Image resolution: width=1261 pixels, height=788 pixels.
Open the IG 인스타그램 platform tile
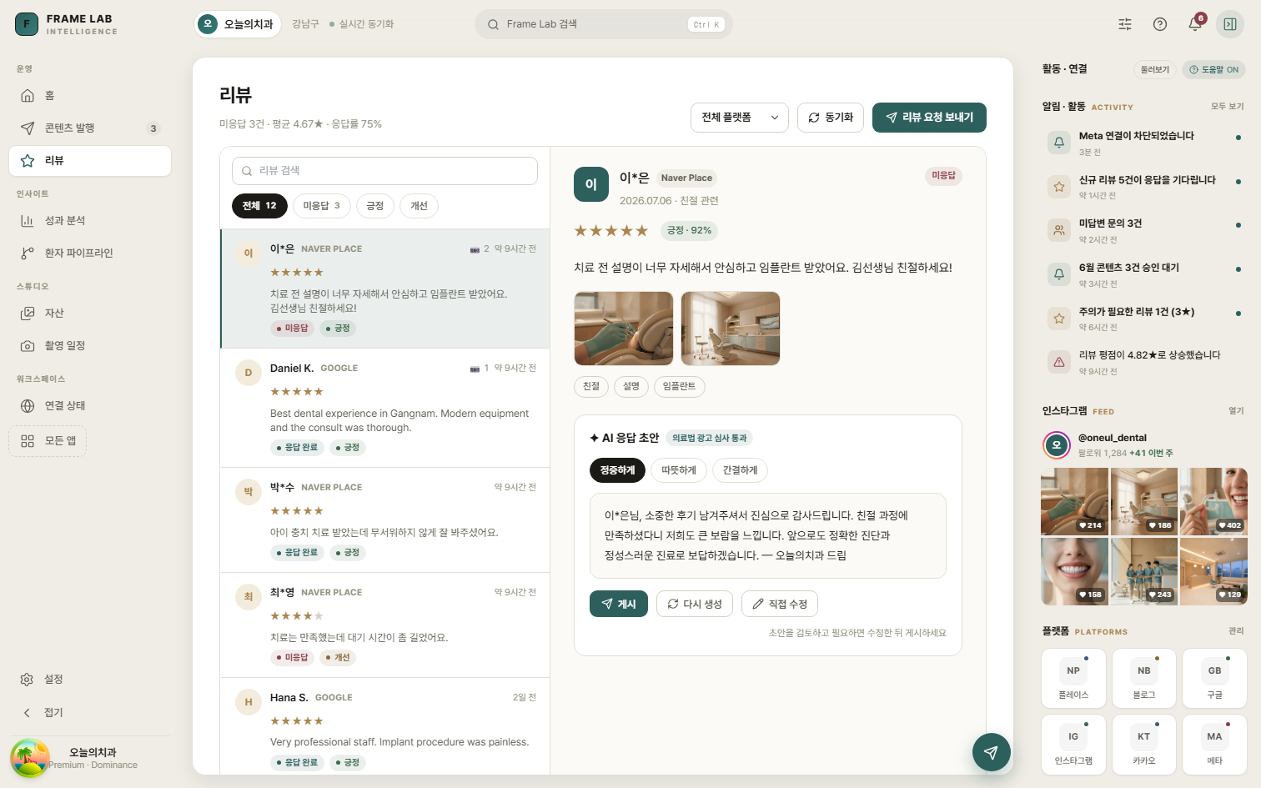[x=1073, y=744]
